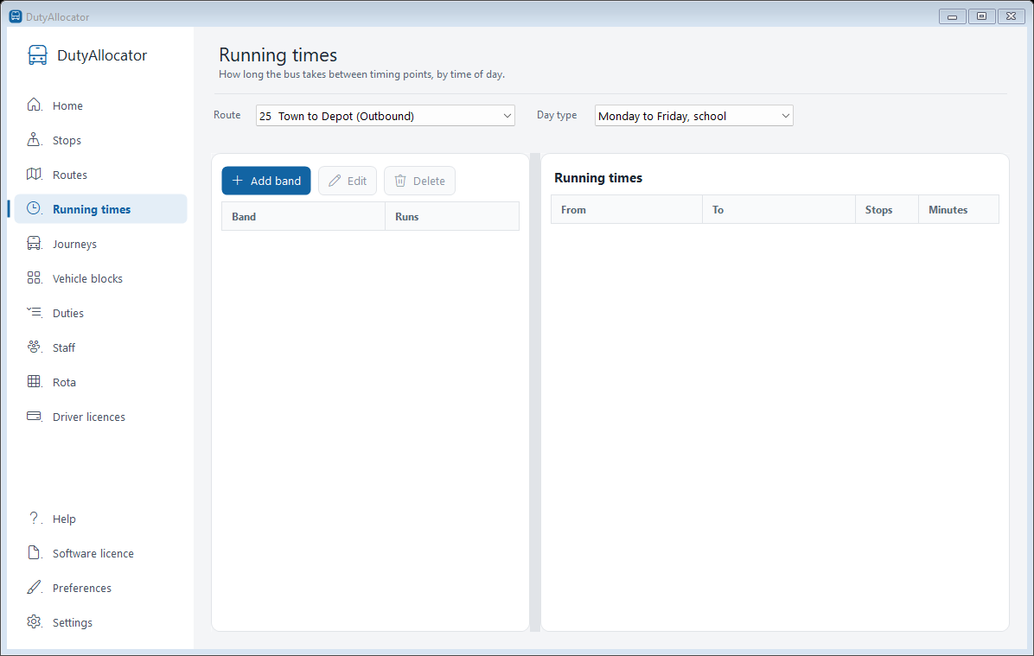Click the Delete band button
The image size is (1034, 656).
(419, 181)
